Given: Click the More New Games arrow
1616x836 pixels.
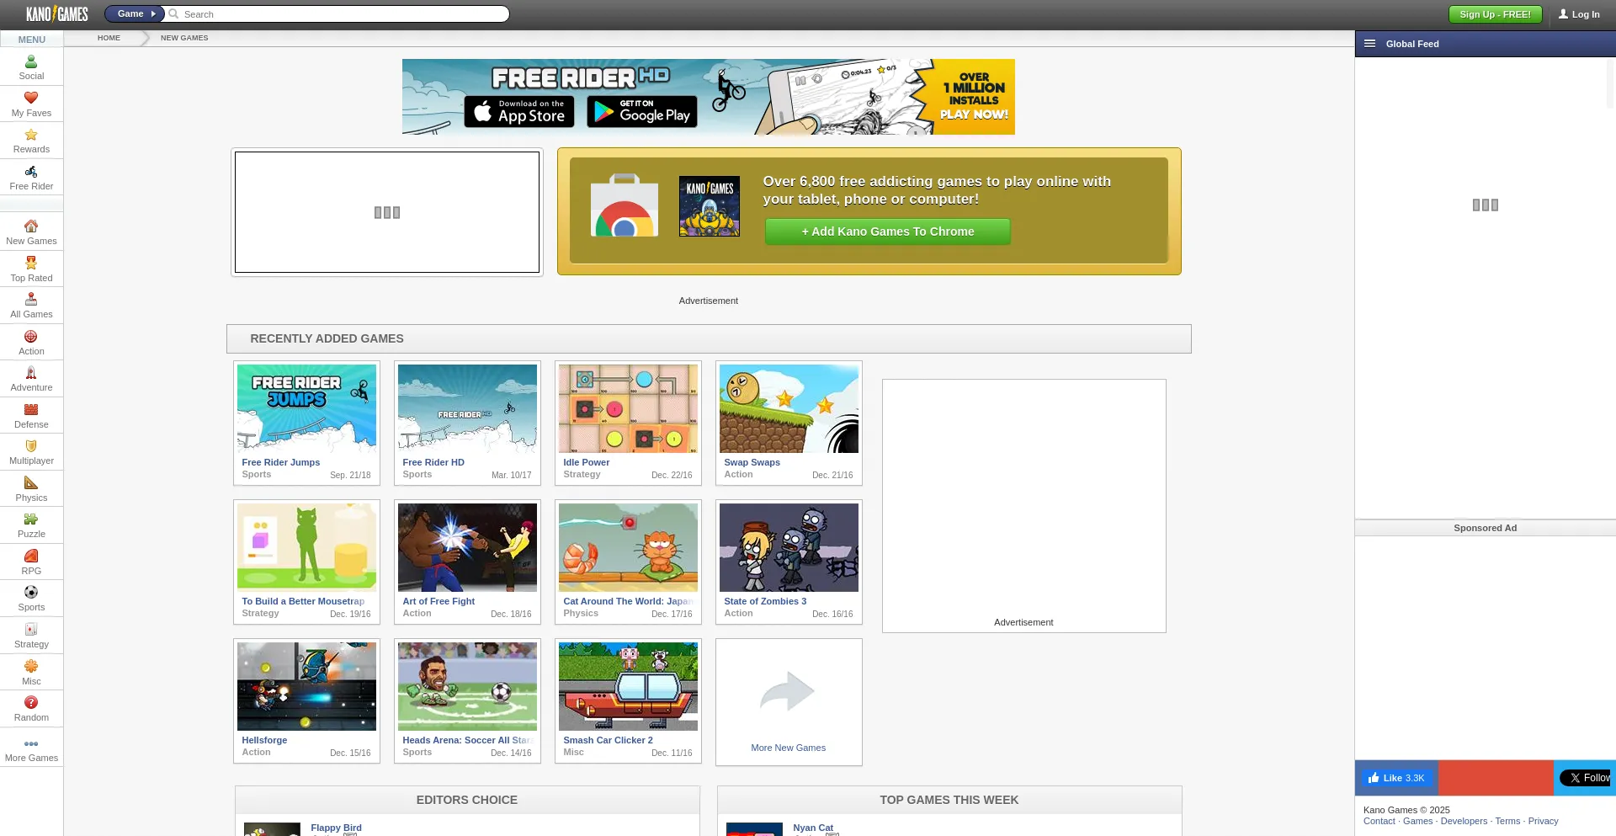Looking at the screenshot, I should click(x=788, y=692).
